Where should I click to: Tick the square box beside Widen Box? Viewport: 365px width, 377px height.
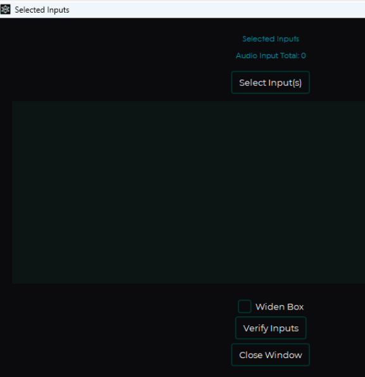245,306
